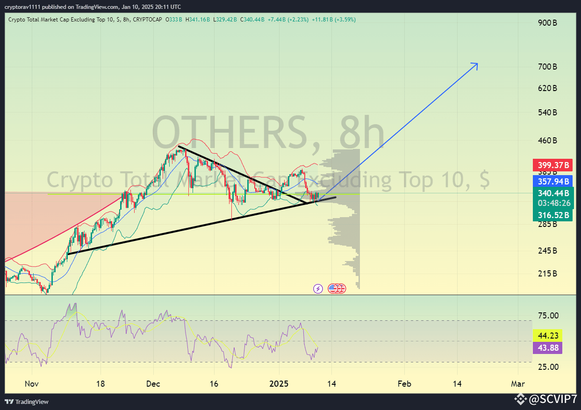The width and height of the screenshot is (581, 410).
Task: Click the 285 B price axis level
Action: (547, 224)
